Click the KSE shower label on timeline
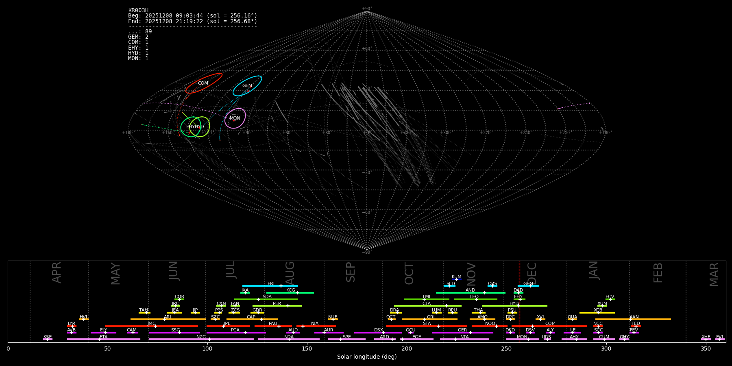 click(48, 337)
